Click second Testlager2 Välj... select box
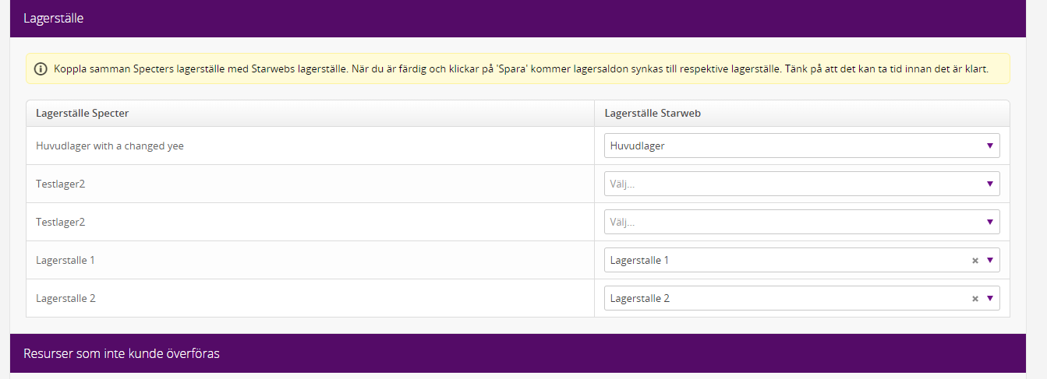Viewport: 1047px width, 379px height. pyautogui.click(x=801, y=222)
